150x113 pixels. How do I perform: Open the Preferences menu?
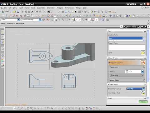click(x=69, y=8)
